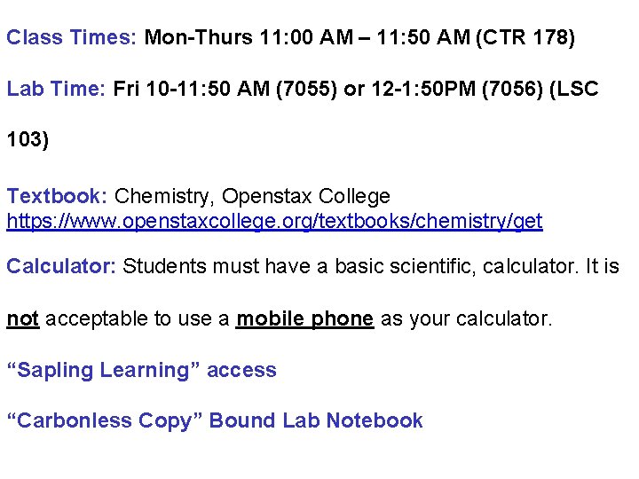The height and width of the screenshot is (479, 639).
Task: Click the Carbonless Copy Bound Lab Notebook line
Action: tap(215, 421)
